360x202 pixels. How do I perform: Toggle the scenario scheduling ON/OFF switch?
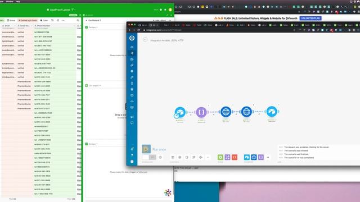(x=148, y=157)
